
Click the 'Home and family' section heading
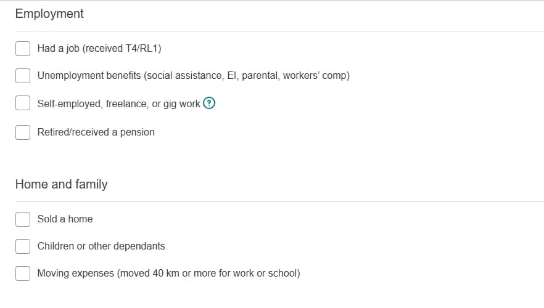[61, 184]
